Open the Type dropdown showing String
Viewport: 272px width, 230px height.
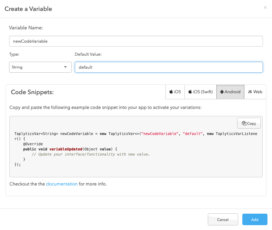click(40, 67)
